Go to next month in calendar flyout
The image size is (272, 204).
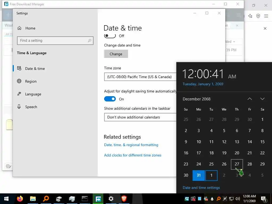[x=262, y=99]
